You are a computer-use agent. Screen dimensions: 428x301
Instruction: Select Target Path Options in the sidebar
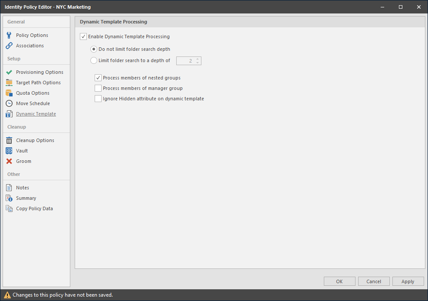coord(38,83)
